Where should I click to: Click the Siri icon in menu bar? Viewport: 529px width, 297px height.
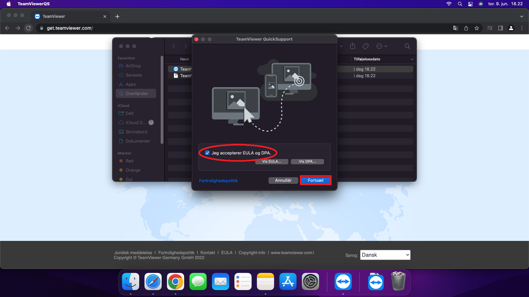coord(481,4)
